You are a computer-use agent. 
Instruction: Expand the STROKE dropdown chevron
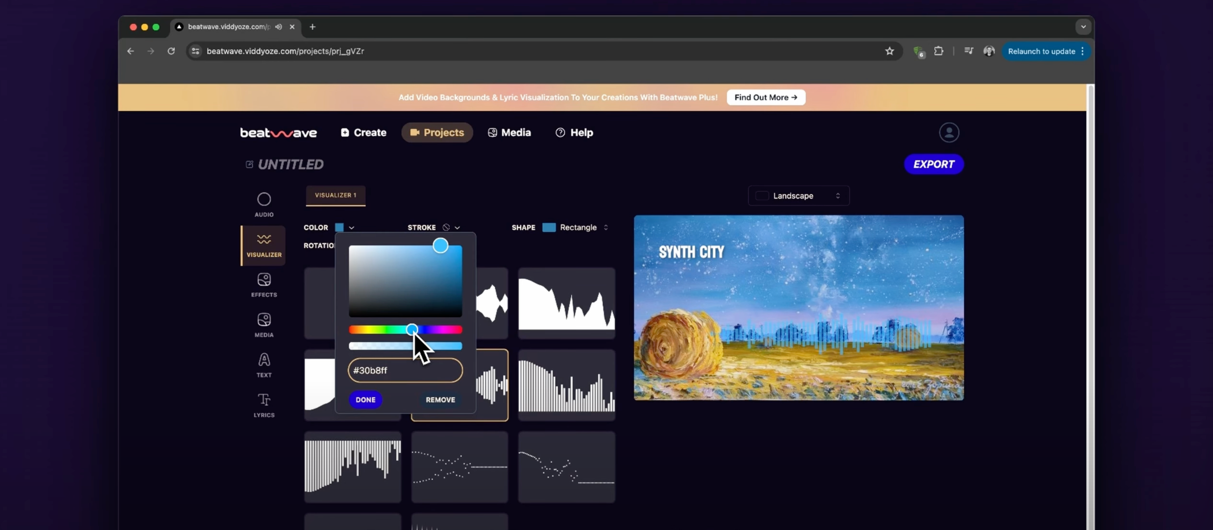click(x=457, y=227)
